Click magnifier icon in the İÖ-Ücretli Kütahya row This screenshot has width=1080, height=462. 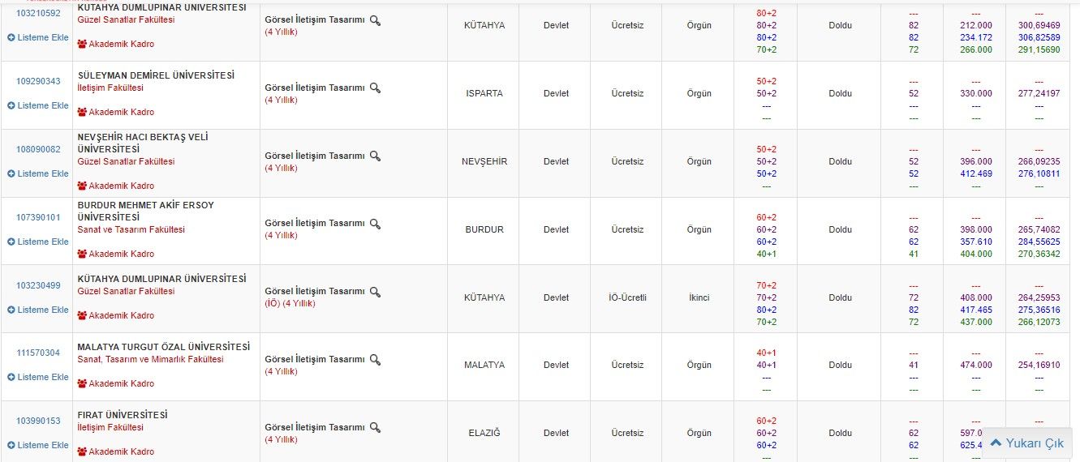click(375, 292)
